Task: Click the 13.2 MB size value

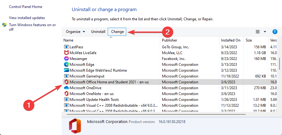Action: (x=259, y=105)
